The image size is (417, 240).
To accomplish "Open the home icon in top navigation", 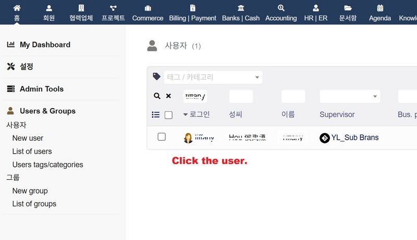I will 17,8.
